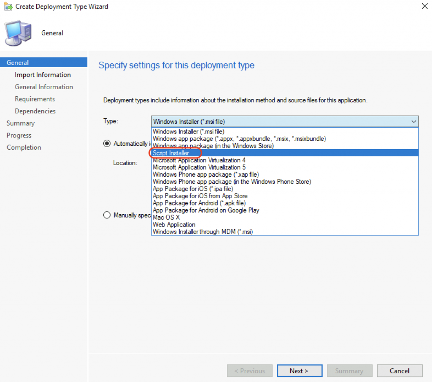The image size is (432, 382).
Task: Select the Manually specify radio button
Action: coord(107,215)
